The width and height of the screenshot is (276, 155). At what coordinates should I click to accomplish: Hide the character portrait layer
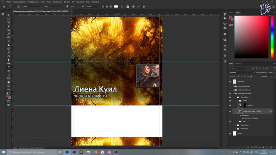click(x=230, y=105)
